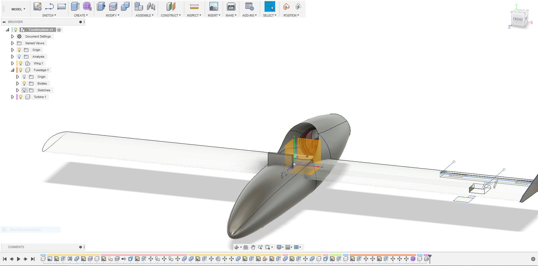538x266 pixels.
Task: Click the Scripts and Add-Ins icon
Action: [249, 6]
